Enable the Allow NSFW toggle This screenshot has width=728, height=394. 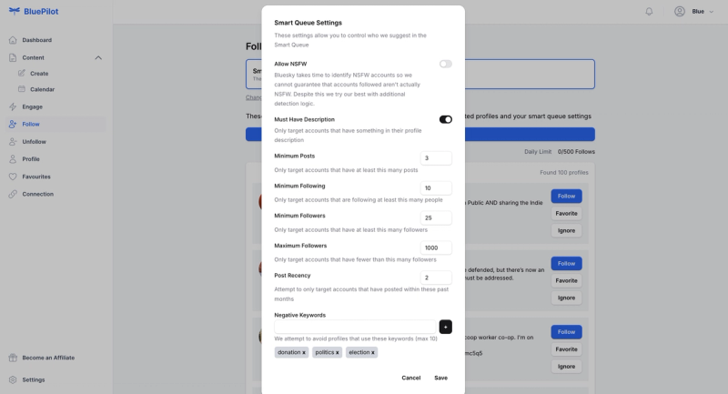click(446, 64)
